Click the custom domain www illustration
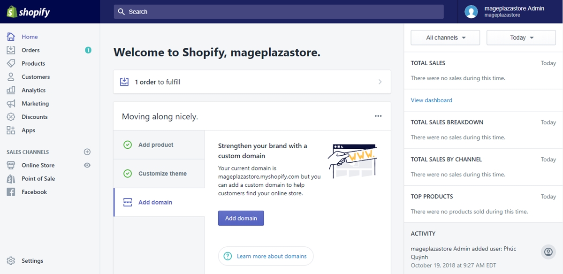This screenshot has height=274, width=563. coord(352,161)
